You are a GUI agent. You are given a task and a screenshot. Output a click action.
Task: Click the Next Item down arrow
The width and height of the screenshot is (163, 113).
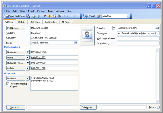point(75,16)
